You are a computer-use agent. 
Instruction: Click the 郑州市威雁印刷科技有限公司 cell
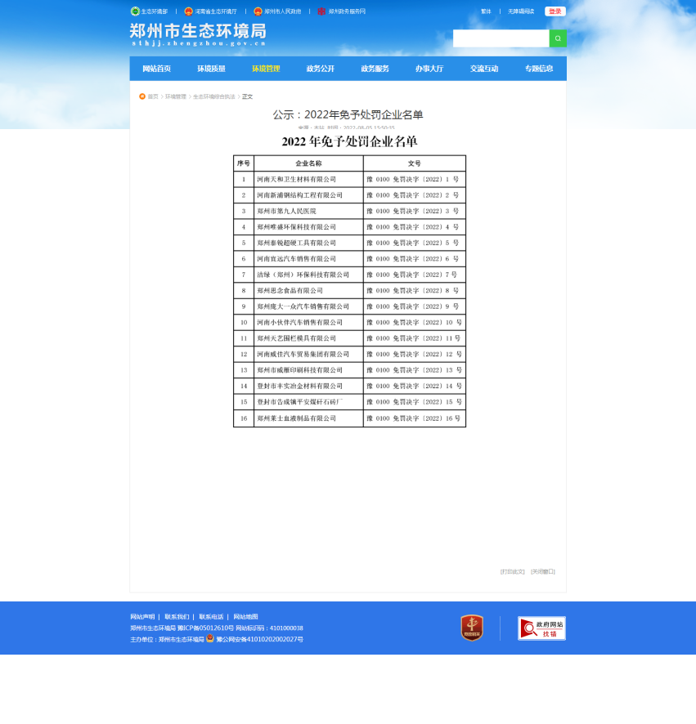pyautogui.click(x=308, y=370)
